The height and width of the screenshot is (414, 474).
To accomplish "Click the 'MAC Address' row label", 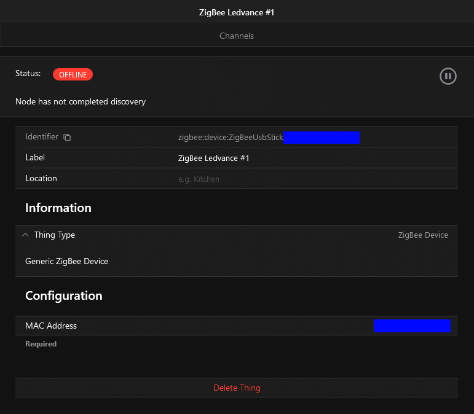I will pyautogui.click(x=51, y=326).
